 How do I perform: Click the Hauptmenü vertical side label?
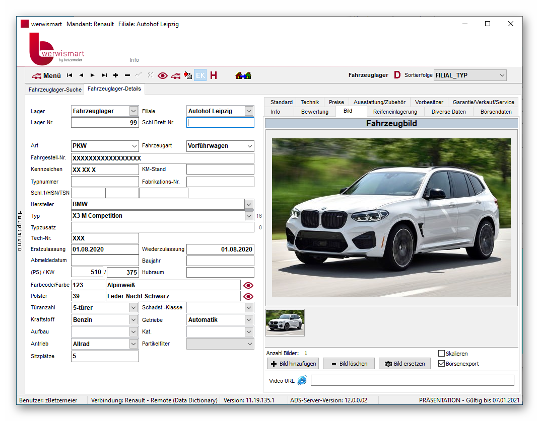20,230
